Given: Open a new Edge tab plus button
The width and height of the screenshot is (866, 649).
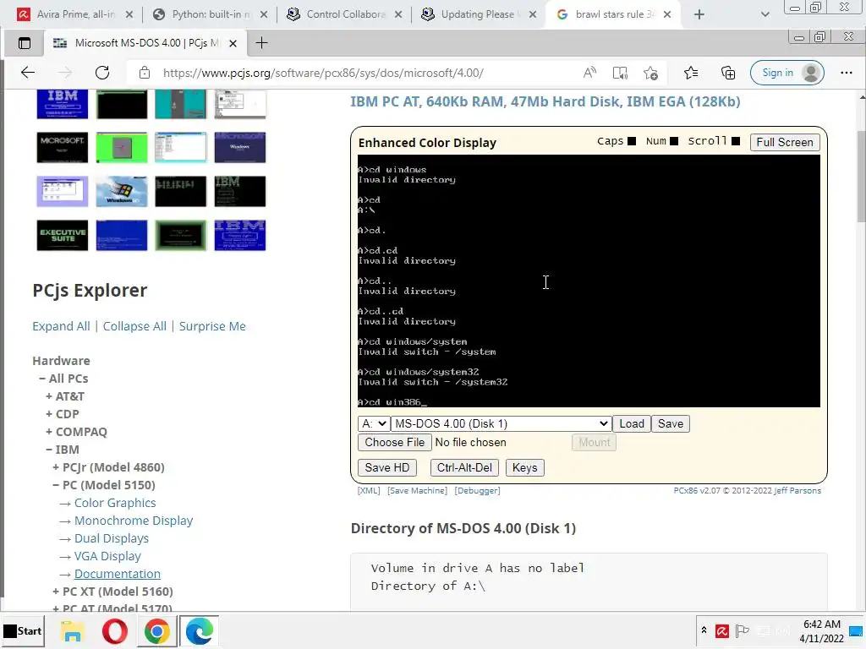Looking at the screenshot, I should tap(262, 43).
